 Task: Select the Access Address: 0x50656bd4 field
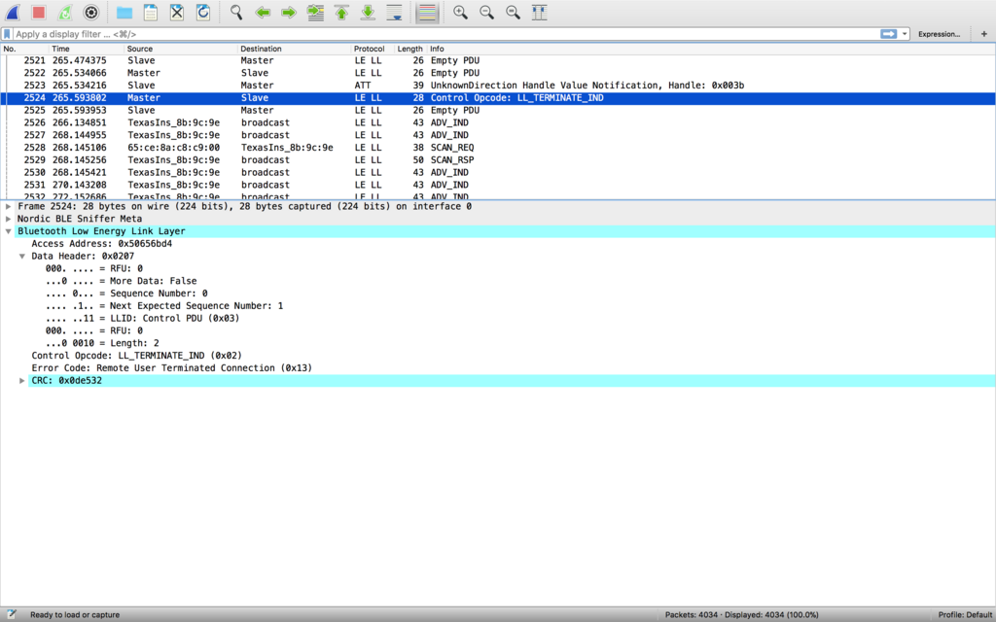click(x=101, y=244)
